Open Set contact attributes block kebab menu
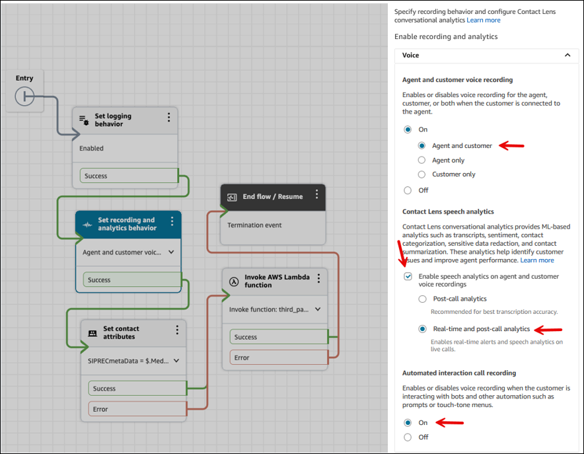Viewport: 584px width, 454px height. click(177, 330)
